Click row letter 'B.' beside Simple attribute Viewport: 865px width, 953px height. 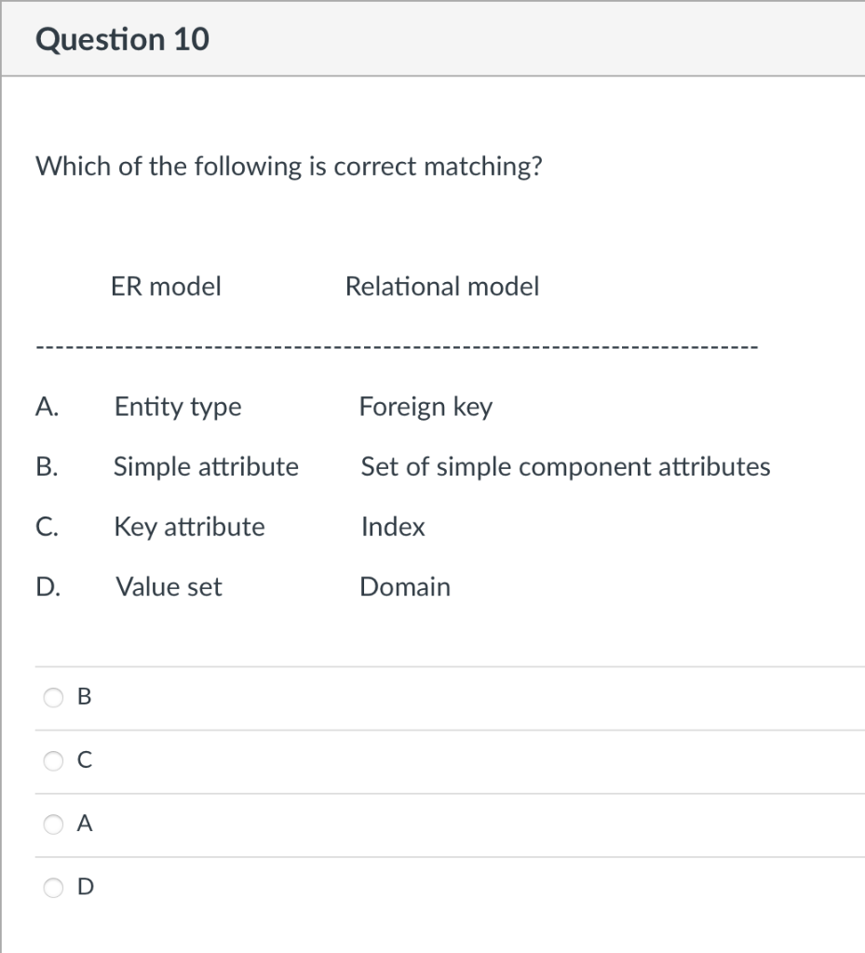click(48, 466)
